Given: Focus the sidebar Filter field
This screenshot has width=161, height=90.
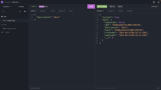Looking at the screenshot, I should coord(9,11).
